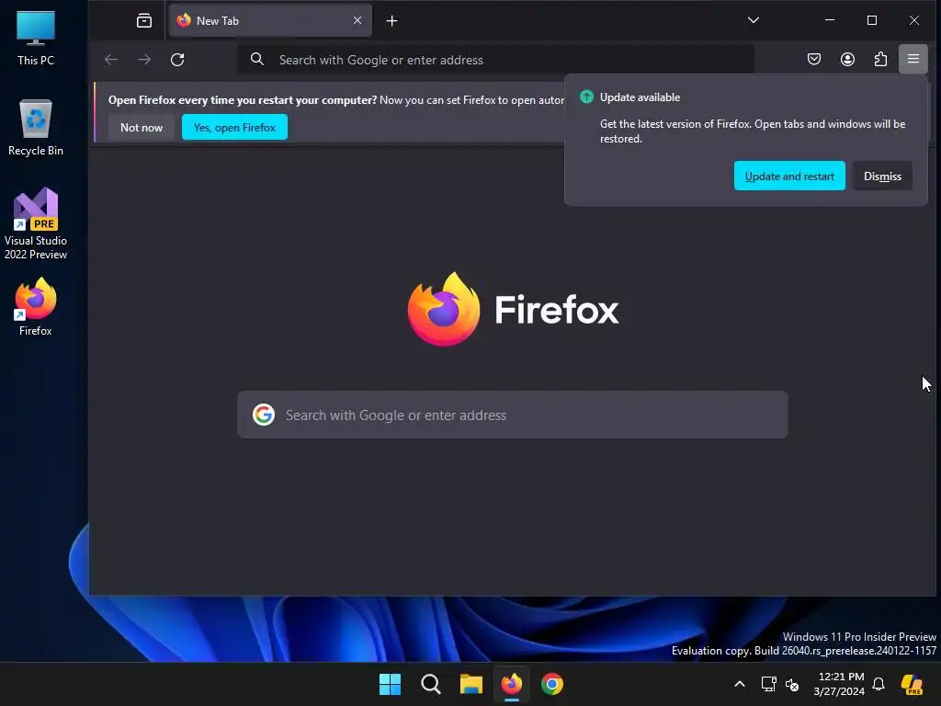Open a new tab with the plus button

tap(391, 21)
